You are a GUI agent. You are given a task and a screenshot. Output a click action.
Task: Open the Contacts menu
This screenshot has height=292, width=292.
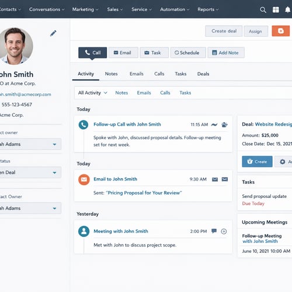point(10,9)
